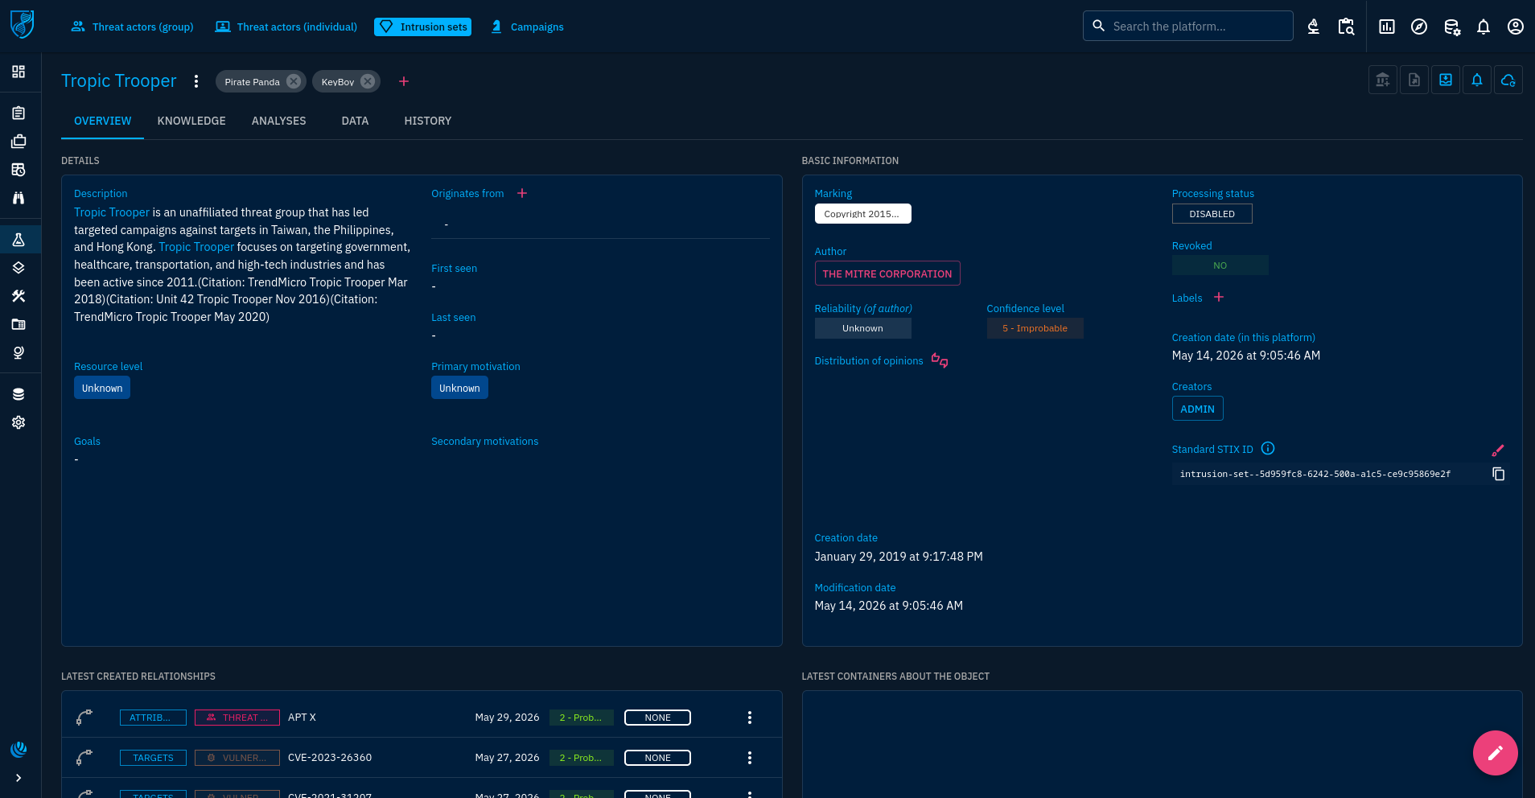The width and height of the screenshot is (1535, 798).
Task: Show Standard STIX ID info tooltip icon
Action: coord(1268,449)
